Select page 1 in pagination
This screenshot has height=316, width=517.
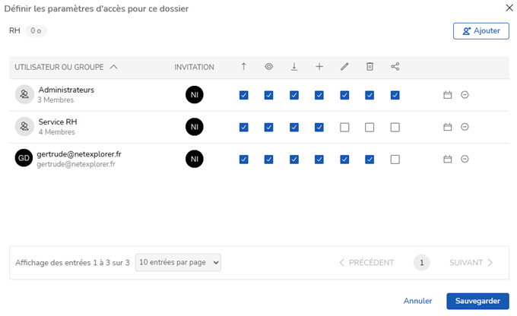click(421, 262)
